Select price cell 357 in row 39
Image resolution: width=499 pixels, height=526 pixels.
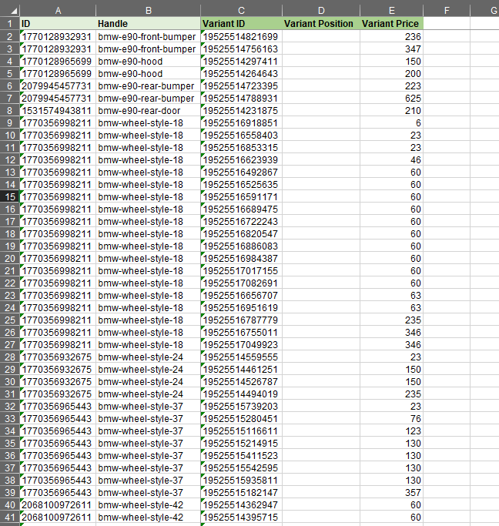[x=392, y=492]
